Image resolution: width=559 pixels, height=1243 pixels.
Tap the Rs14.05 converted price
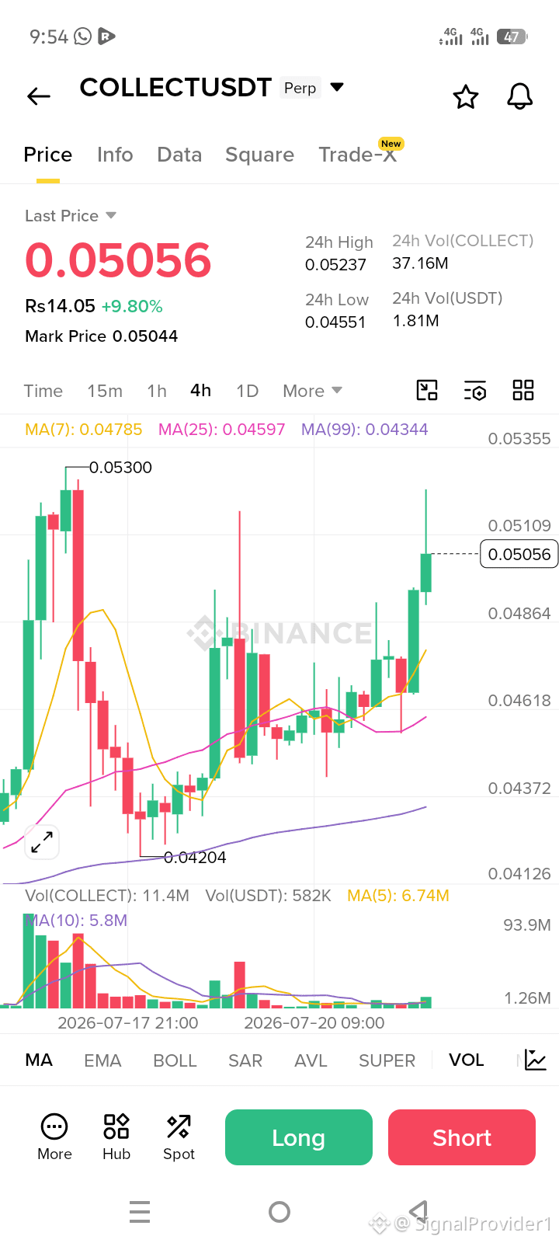(x=60, y=306)
